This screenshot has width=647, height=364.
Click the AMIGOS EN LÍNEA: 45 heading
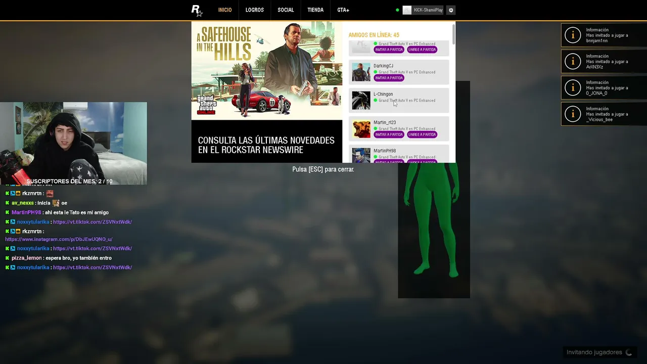374,35
